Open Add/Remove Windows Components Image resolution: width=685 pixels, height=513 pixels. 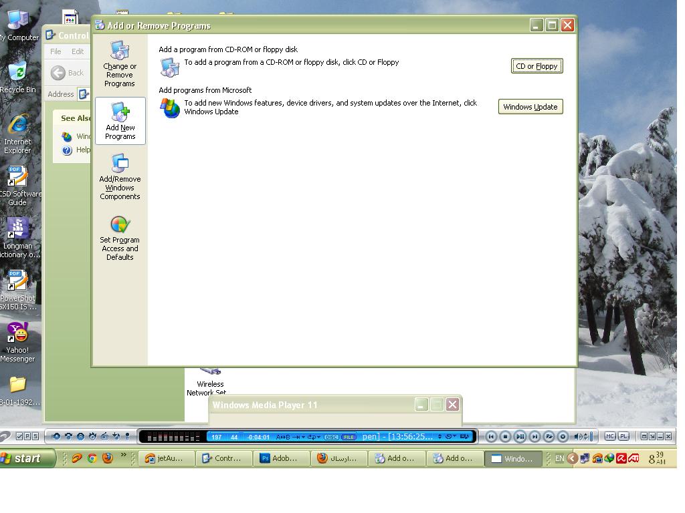120,177
